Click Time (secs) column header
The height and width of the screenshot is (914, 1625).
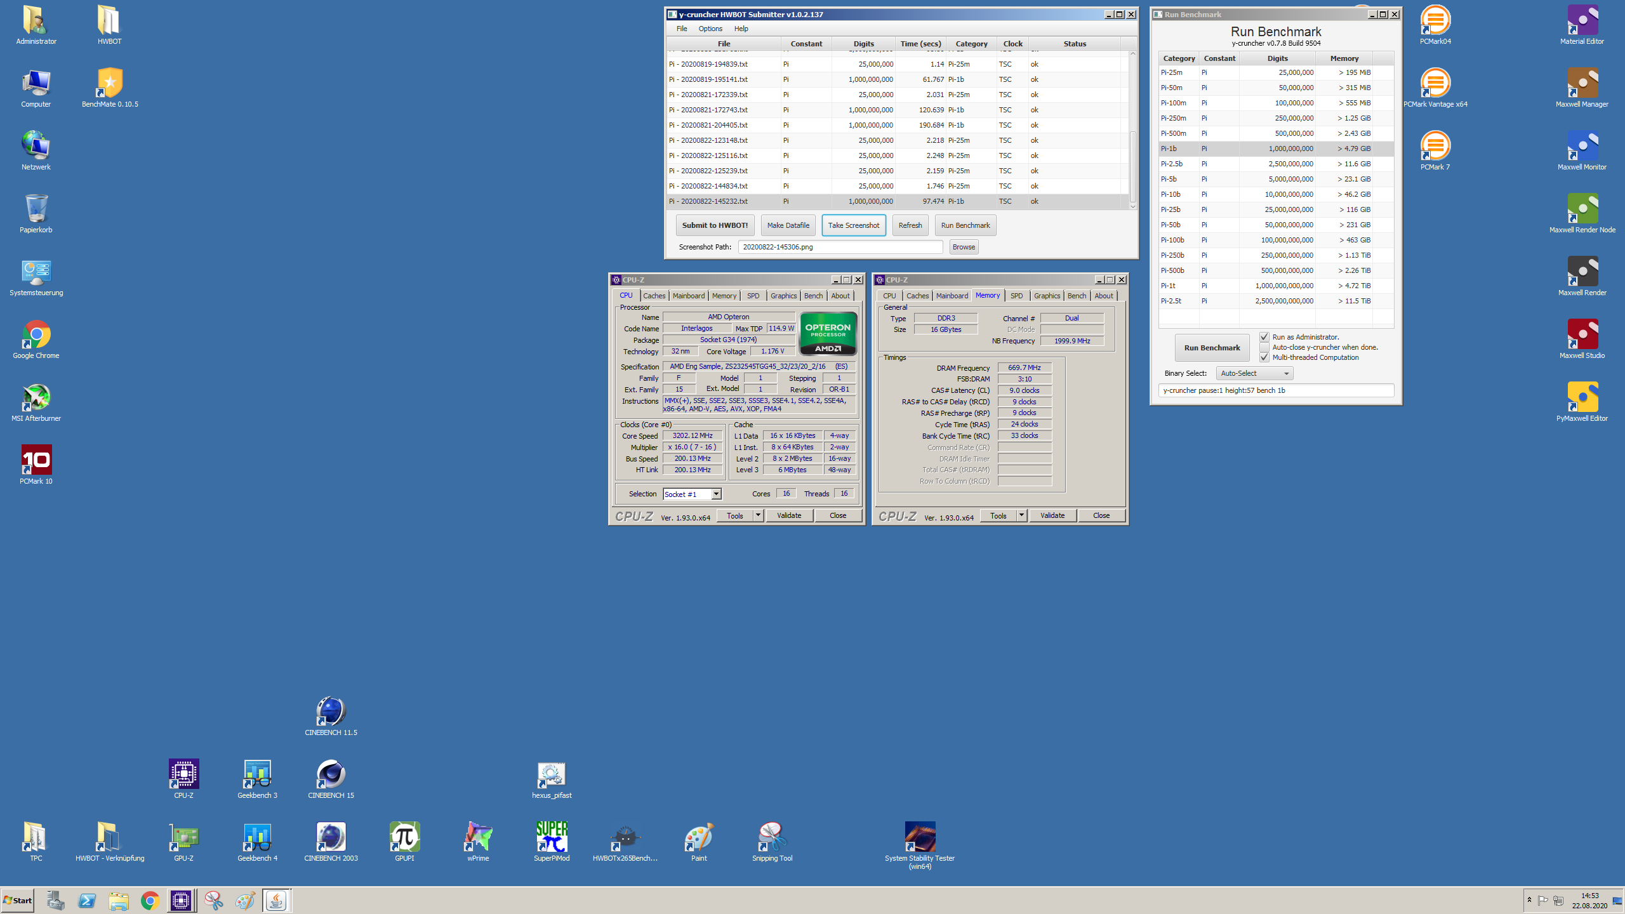pyautogui.click(x=920, y=44)
